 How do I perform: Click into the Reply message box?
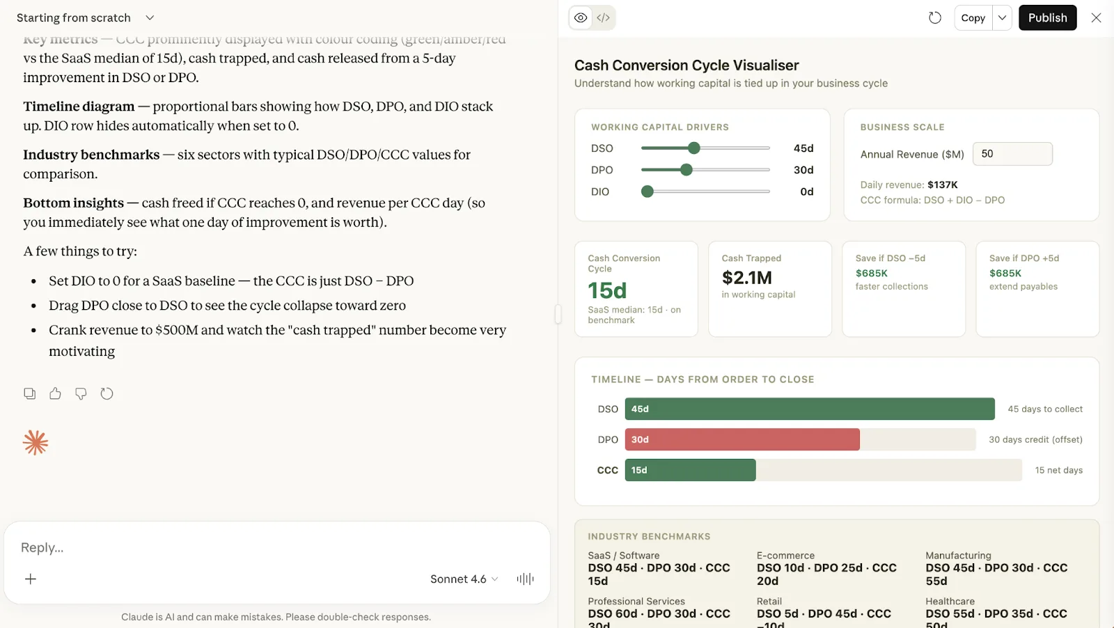tap(277, 547)
